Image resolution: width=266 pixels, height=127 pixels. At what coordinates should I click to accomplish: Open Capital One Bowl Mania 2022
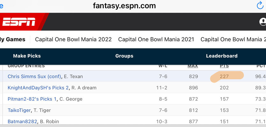pos(73,39)
